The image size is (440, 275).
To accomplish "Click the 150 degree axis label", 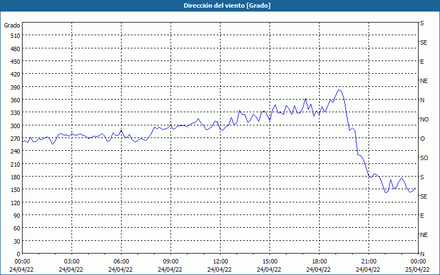I will click(15, 190).
